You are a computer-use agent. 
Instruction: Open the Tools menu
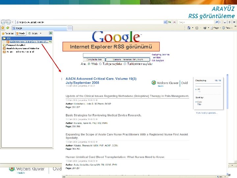coord(227,28)
